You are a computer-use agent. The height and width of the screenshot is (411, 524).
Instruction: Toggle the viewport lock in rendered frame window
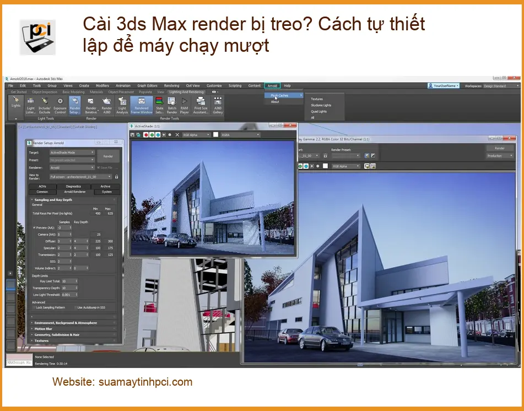coord(325,156)
